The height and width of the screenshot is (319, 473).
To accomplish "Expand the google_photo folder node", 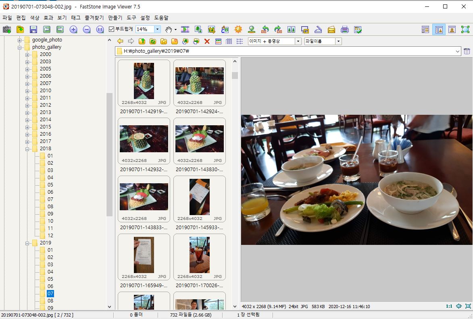I will (x=20, y=40).
